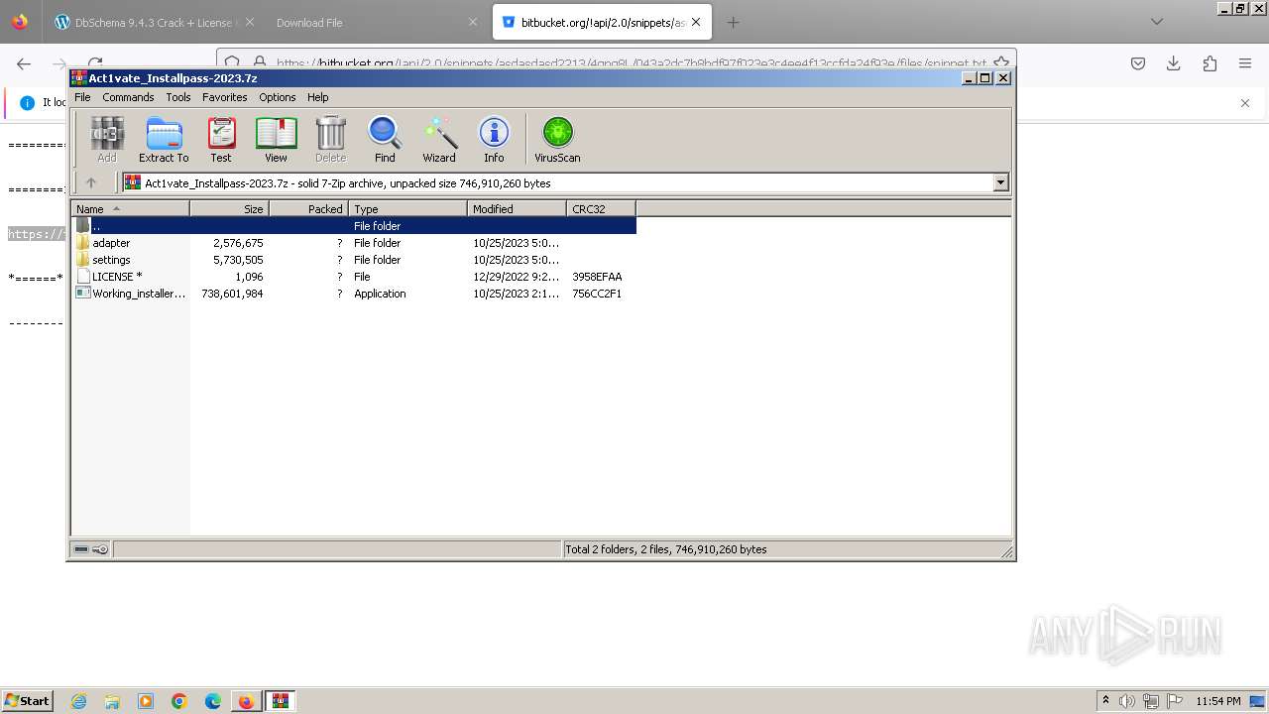
Task: Sort list by Packed column header
Action: tap(308, 208)
